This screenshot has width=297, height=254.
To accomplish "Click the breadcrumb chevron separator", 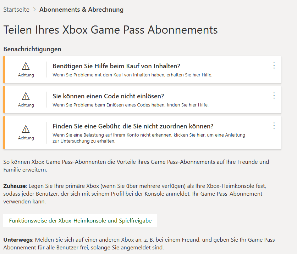I will point(34,10).
